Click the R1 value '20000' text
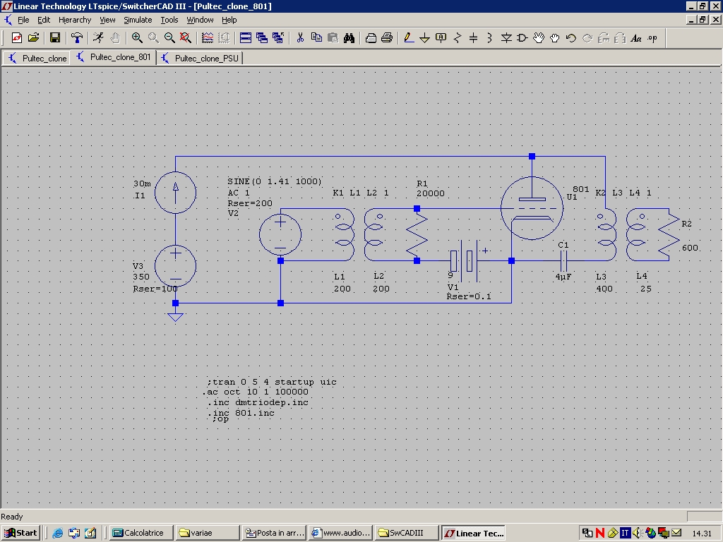 [431, 193]
